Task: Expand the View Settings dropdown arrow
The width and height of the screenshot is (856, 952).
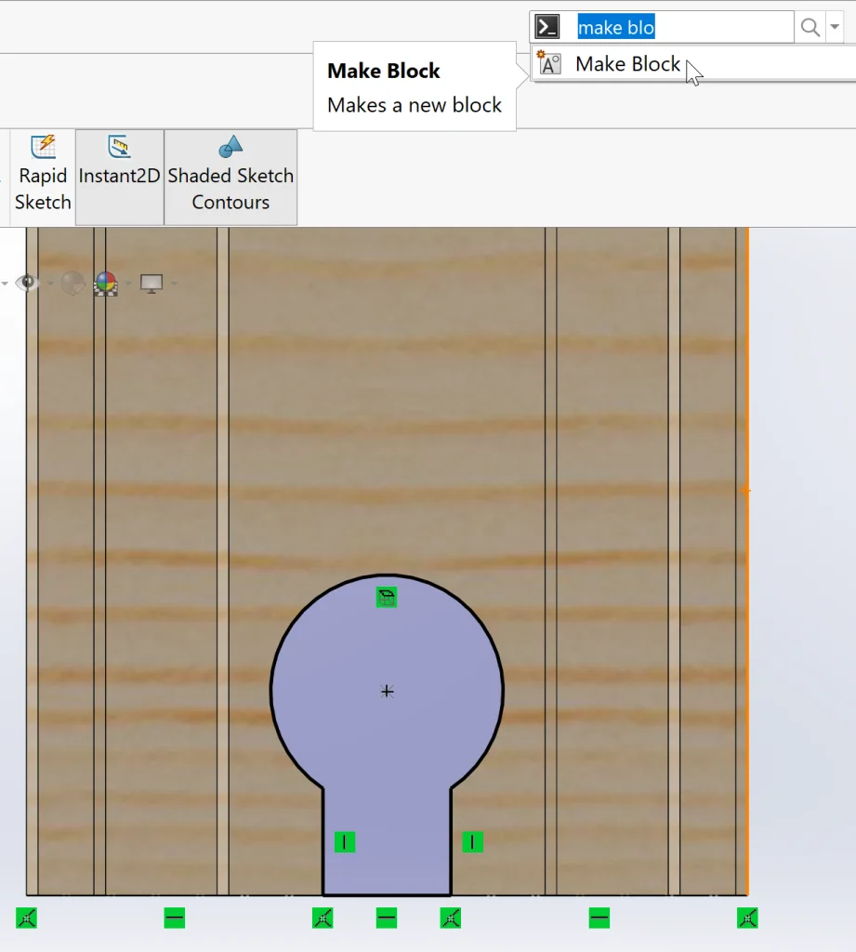Action: [x=174, y=283]
